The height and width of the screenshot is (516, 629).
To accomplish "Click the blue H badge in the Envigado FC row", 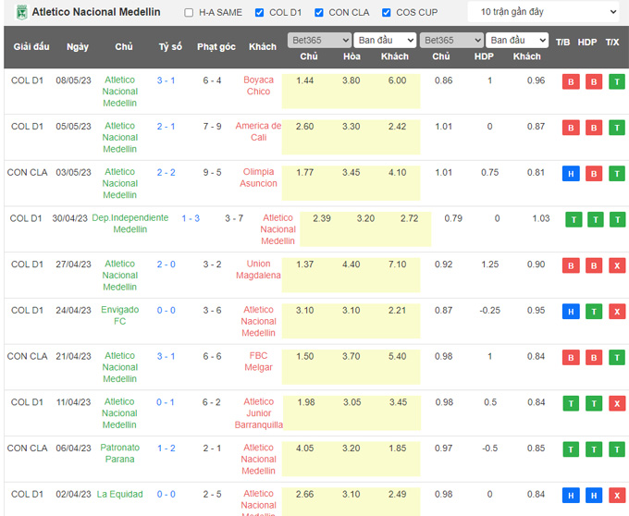I will [571, 312].
